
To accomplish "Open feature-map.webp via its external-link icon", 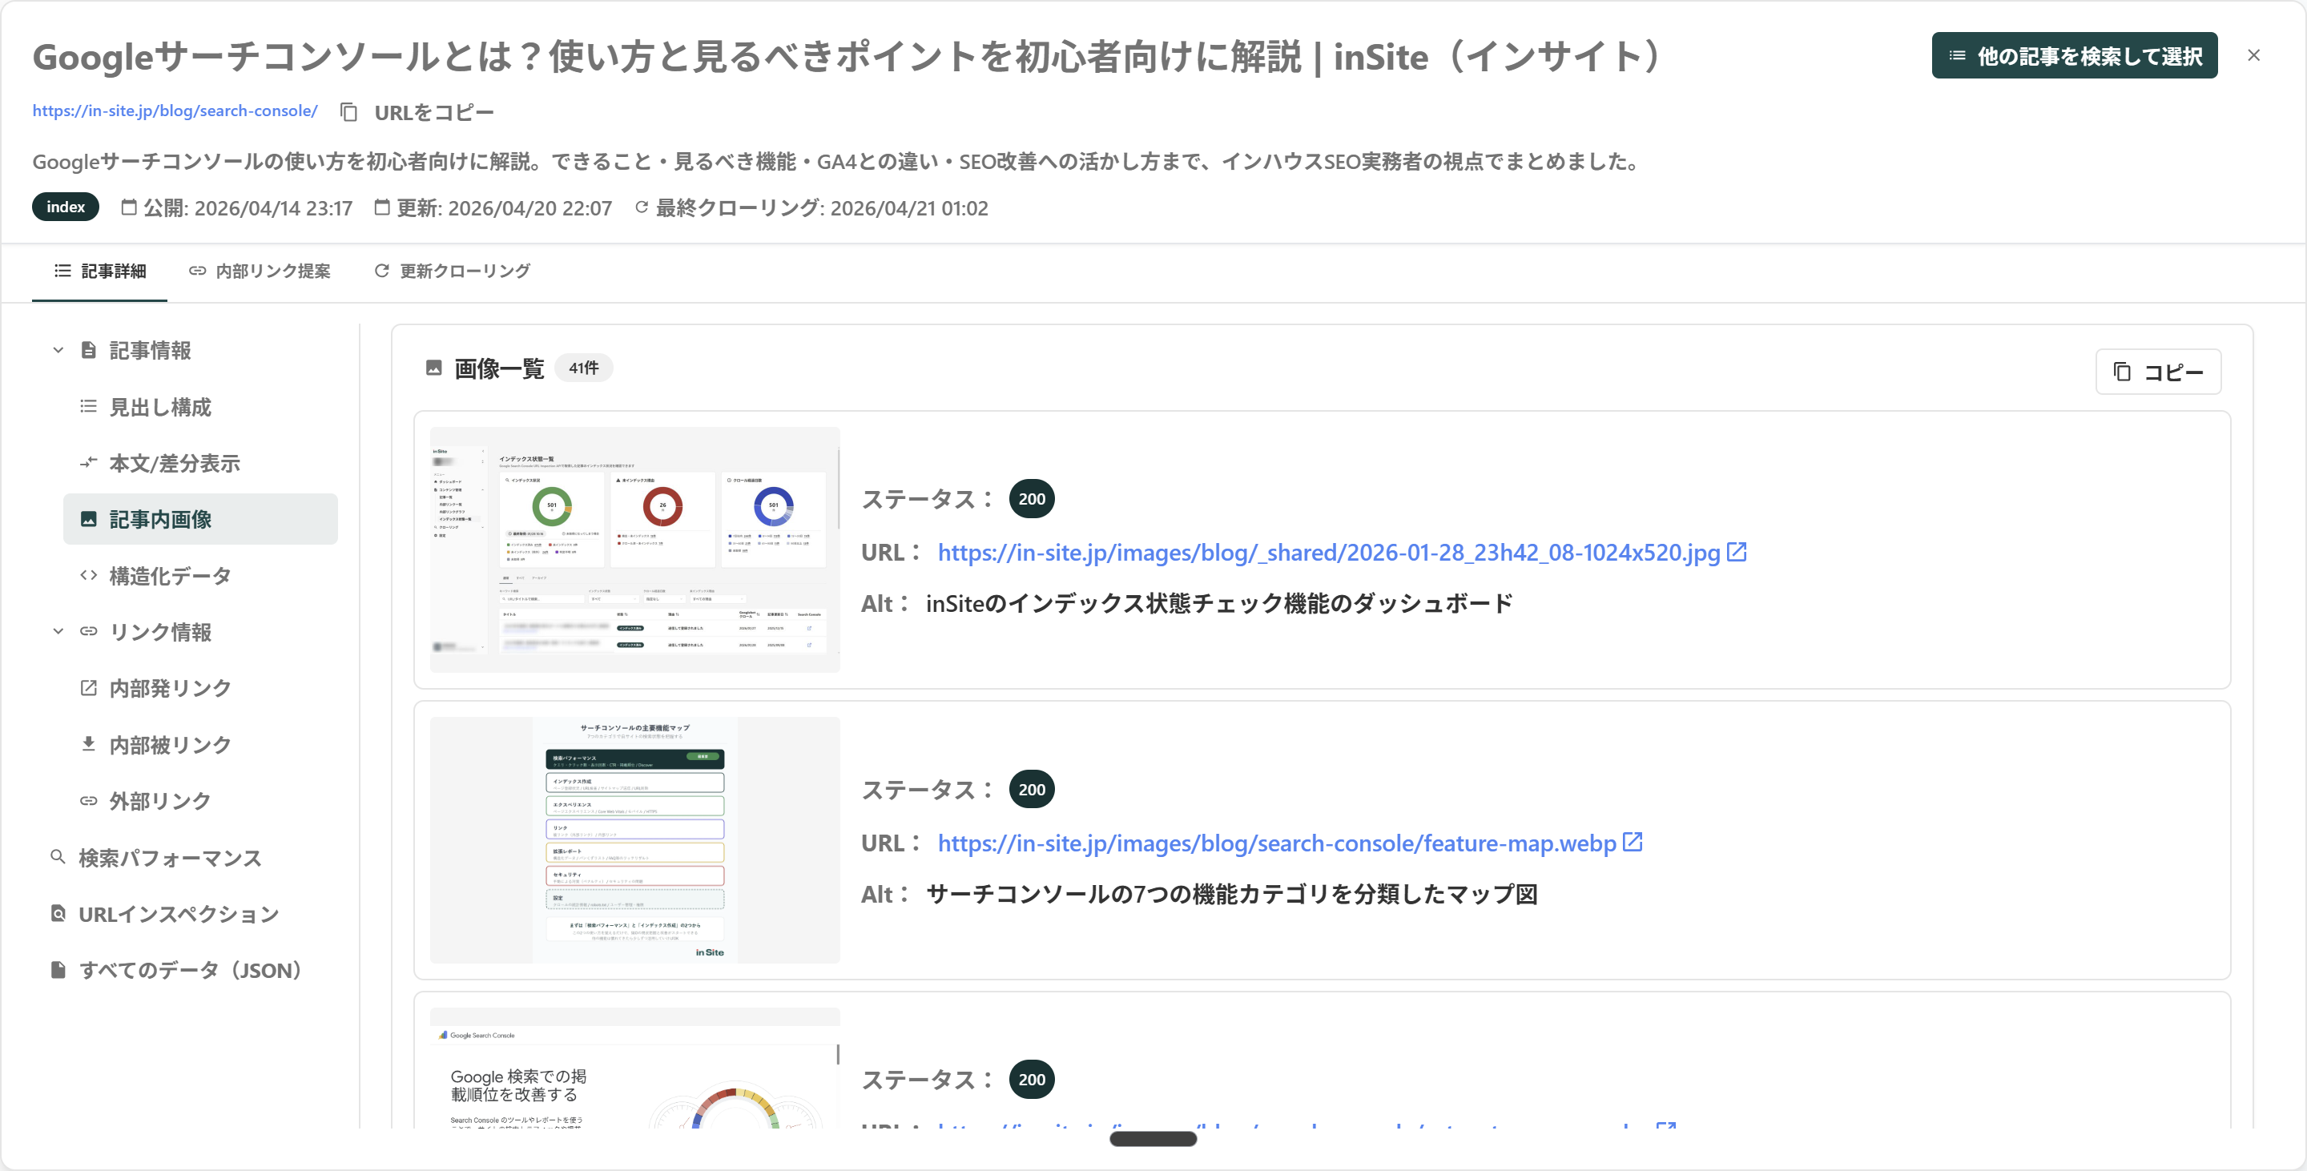I will point(1633,843).
